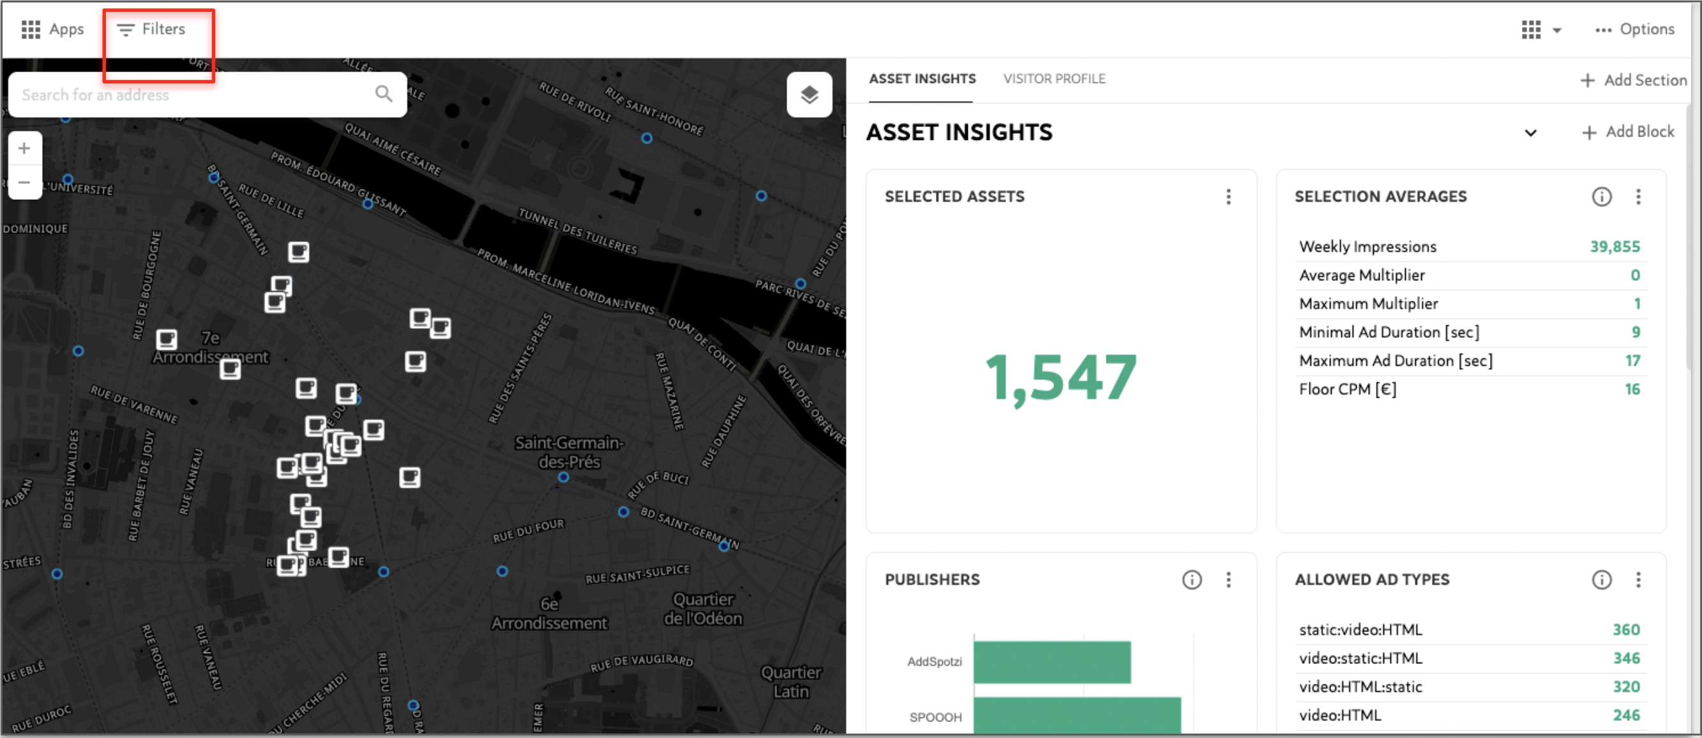Click the address search magnifier icon
The height and width of the screenshot is (738, 1702).
384,94
